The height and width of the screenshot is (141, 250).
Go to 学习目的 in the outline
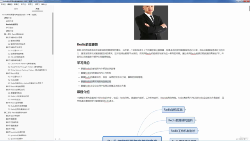pos(10,28)
